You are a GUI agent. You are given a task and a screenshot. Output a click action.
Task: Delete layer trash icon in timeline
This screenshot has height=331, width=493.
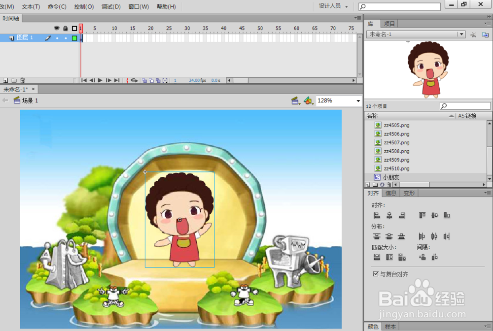point(22,80)
